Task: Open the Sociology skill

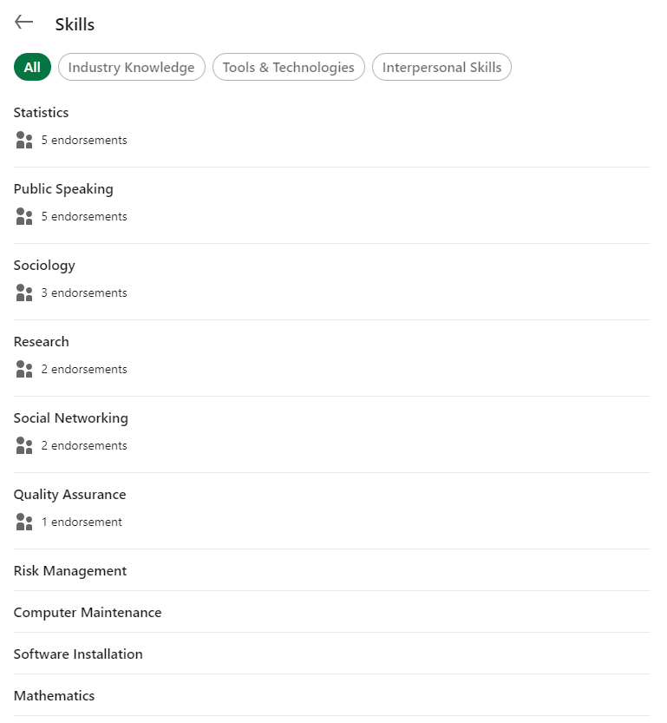Action: click(44, 266)
